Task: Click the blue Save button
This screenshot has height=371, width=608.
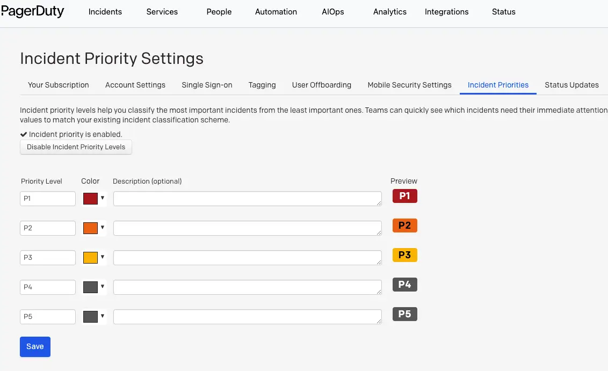Action: [35, 347]
